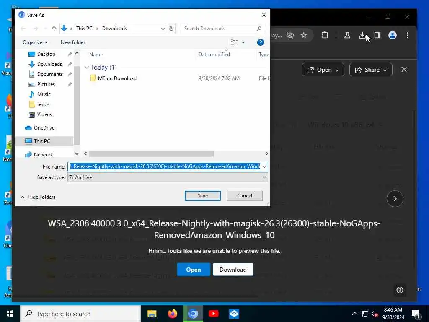Open the preview Open dropdown in OneDrive
The image size is (429, 322).
point(323,70)
